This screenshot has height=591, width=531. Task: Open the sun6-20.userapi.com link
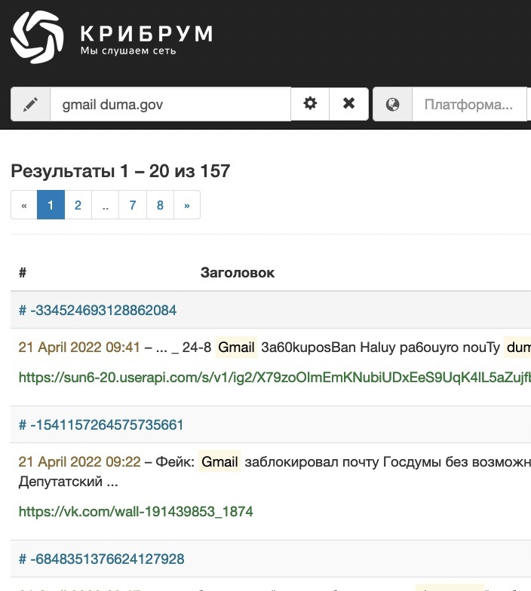click(x=275, y=377)
